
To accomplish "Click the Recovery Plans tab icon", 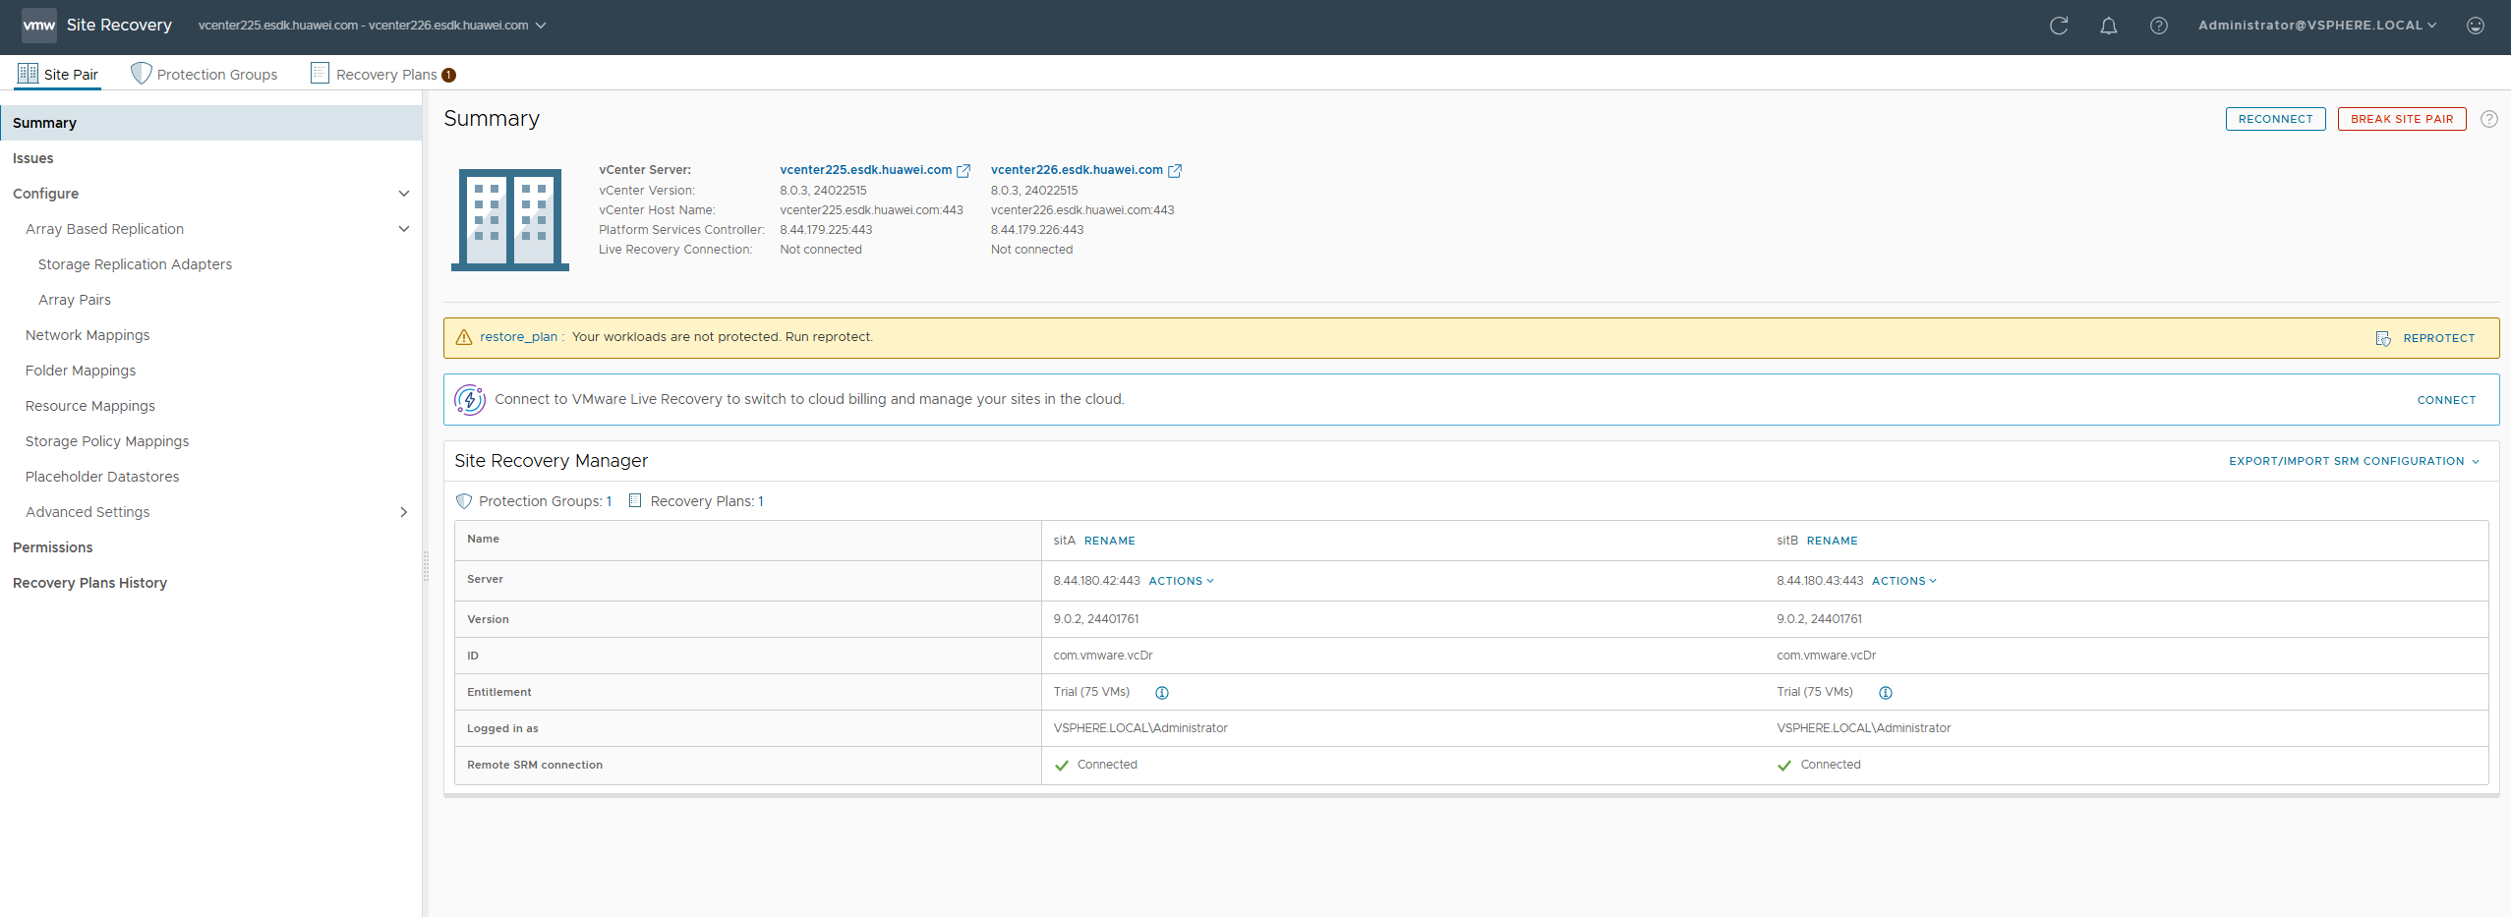I will (x=320, y=73).
